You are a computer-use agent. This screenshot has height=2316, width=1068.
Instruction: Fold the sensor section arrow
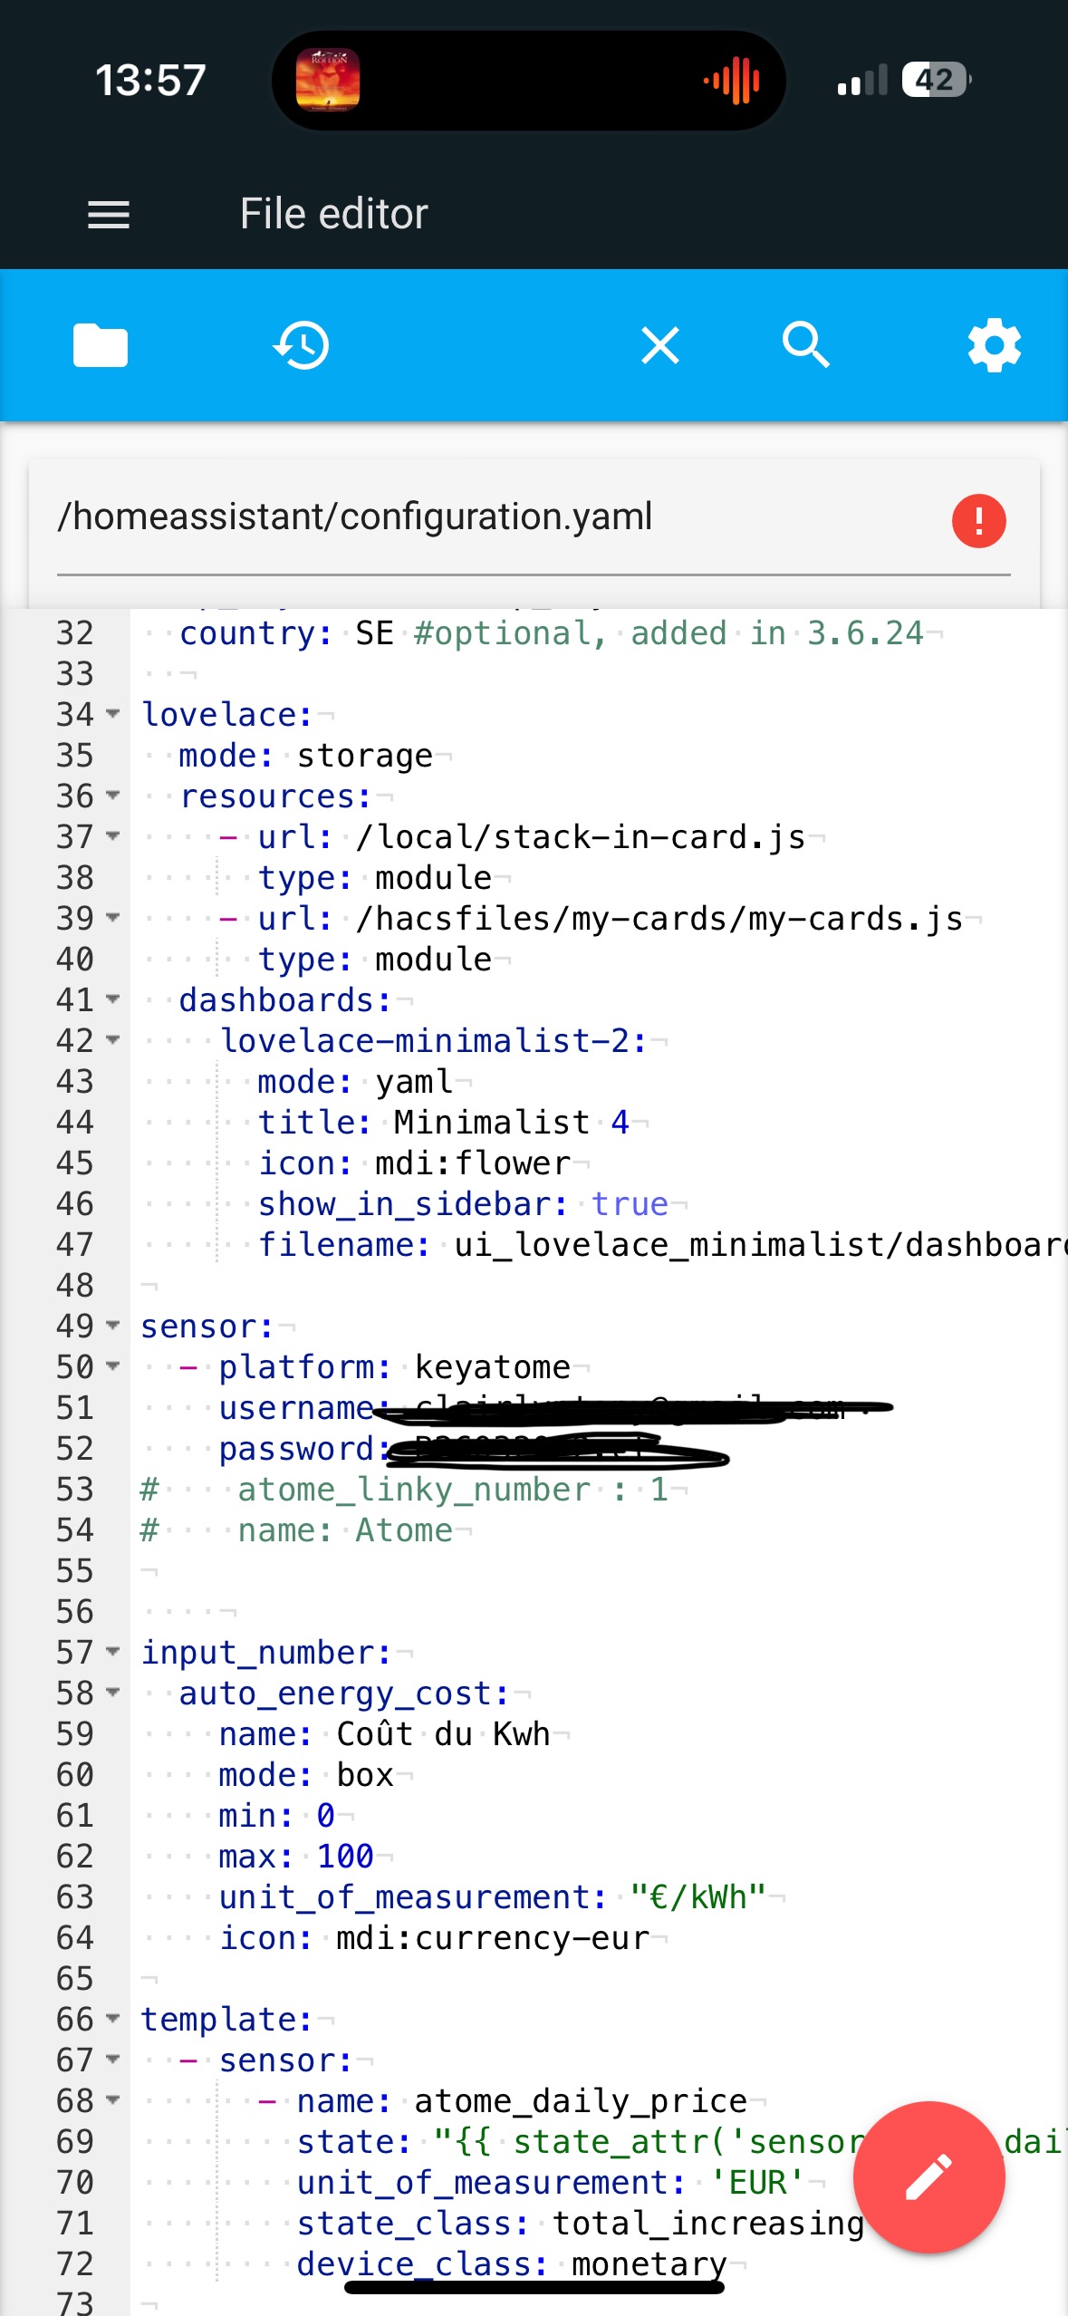113,1326
